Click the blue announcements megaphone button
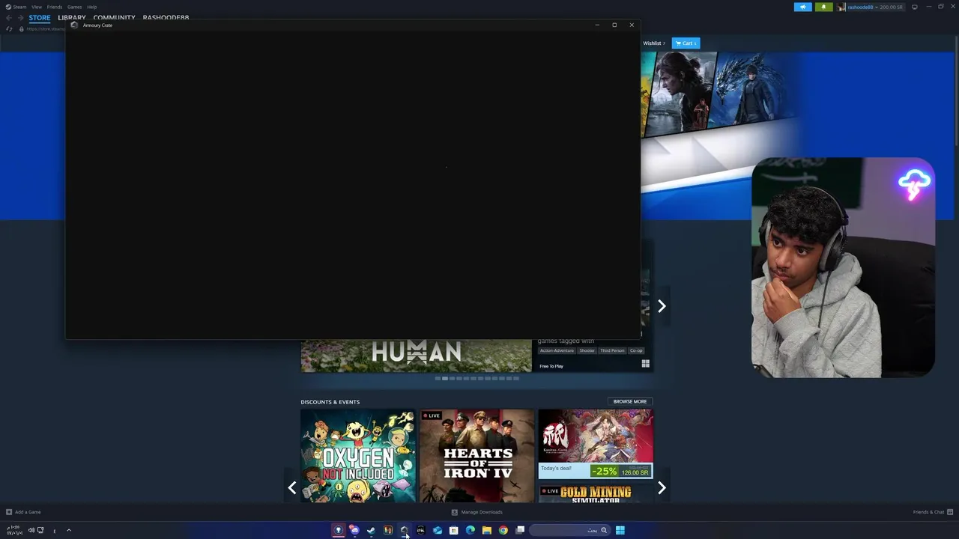This screenshot has width=959, height=539. (802, 7)
